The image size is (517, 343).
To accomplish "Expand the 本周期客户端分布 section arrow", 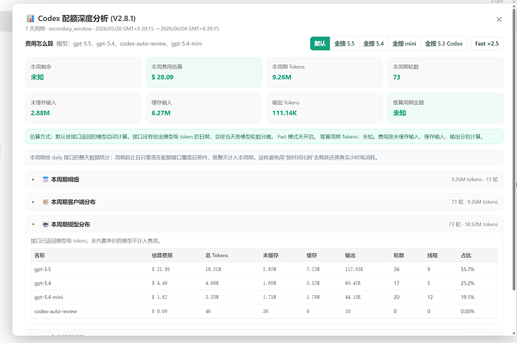I will click(x=33, y=202).
